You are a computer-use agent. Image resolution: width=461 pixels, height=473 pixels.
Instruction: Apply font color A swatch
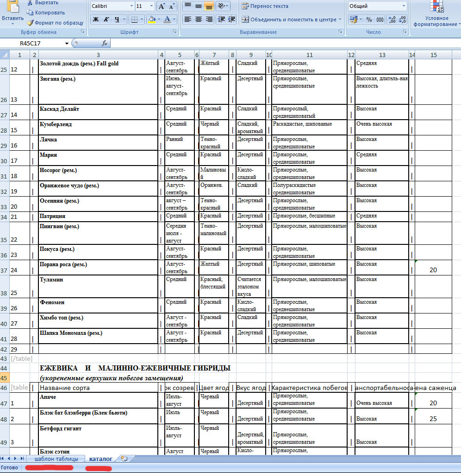pos(168,19)
